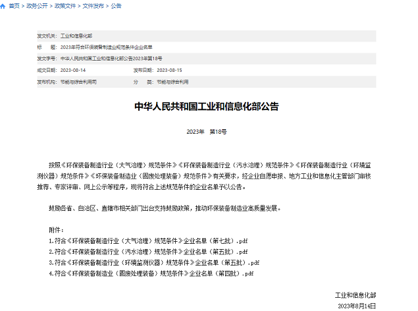Open attachment 3 环境监测仪器 企业名单 pdf

coord(154,262)
